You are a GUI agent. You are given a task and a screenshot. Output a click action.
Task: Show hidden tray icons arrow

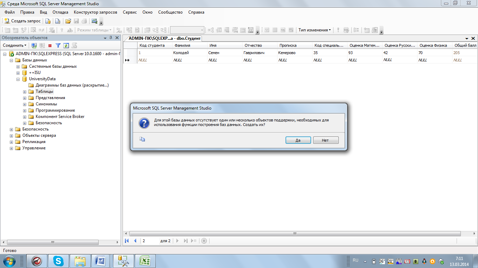[x=365, y=261]
